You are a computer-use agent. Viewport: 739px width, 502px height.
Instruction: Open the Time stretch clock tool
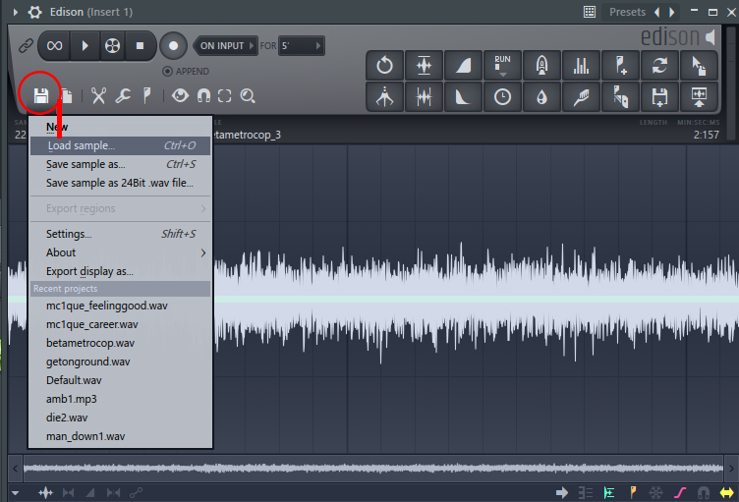[502, 96]
